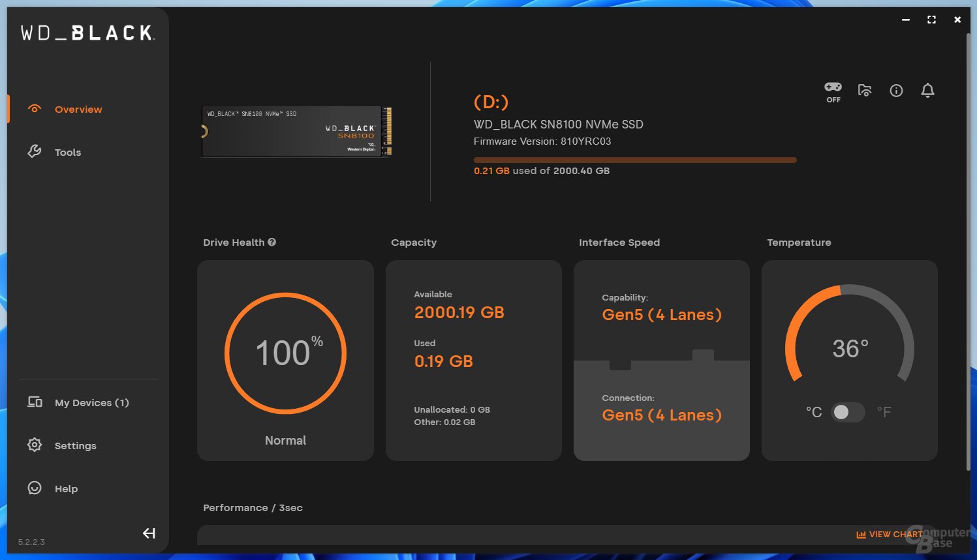Click the SN8100 SSD drive image
The width and height of the screenshot is (977, 560).
pyautogui.click(x=296, y=131)
